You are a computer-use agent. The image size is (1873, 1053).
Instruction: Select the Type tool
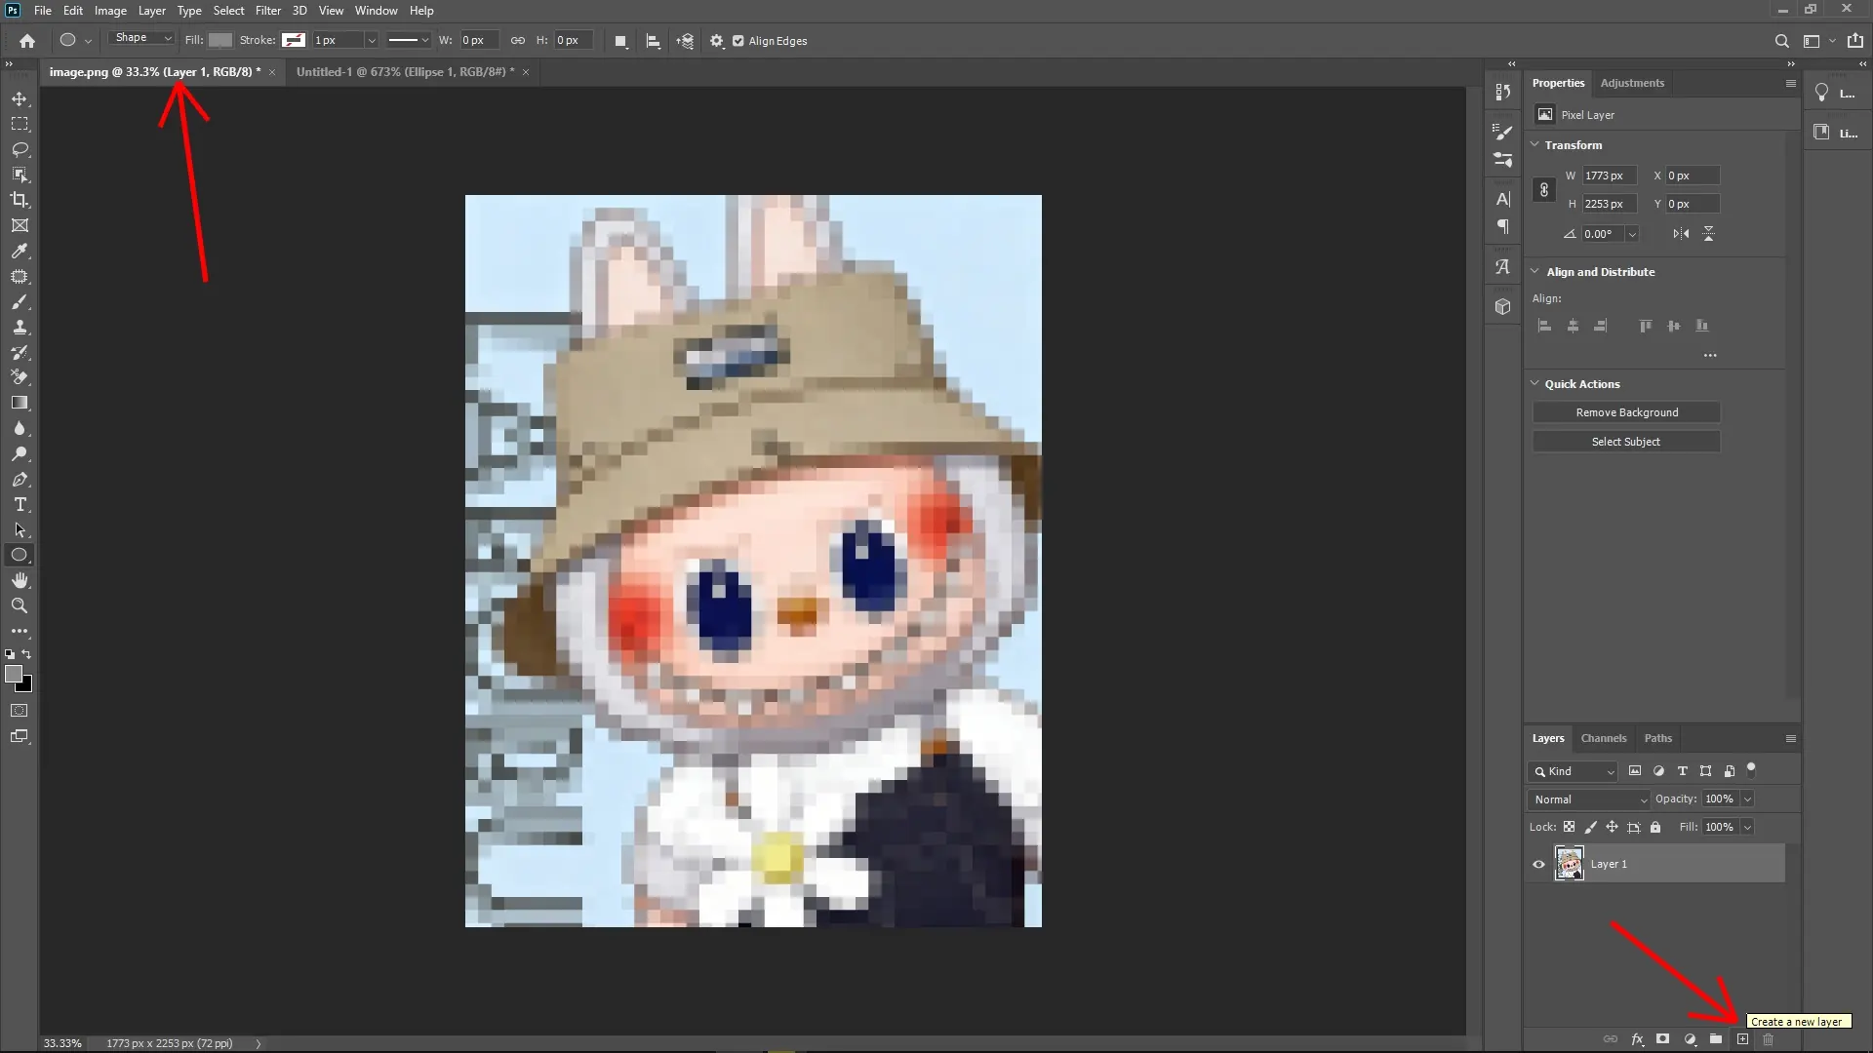pyautogui.click(x=20, y=504)
